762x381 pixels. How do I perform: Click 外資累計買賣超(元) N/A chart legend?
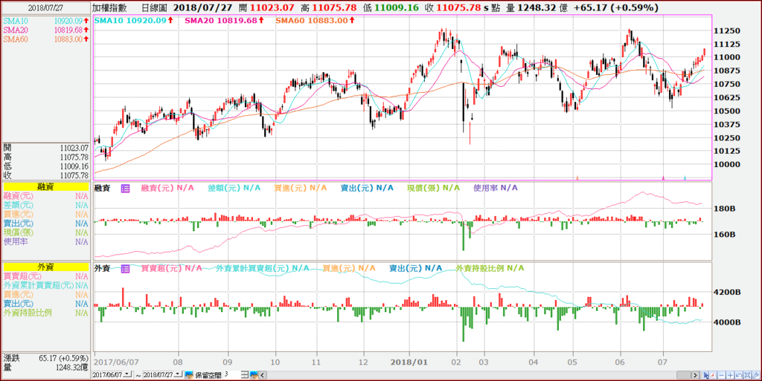pos(262,268)
